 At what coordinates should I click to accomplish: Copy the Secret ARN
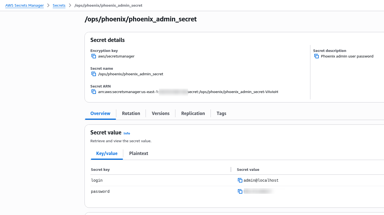pos(94,92)
